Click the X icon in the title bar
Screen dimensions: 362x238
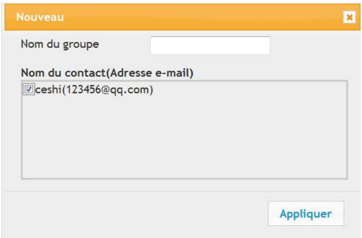(x=350, y=17)
